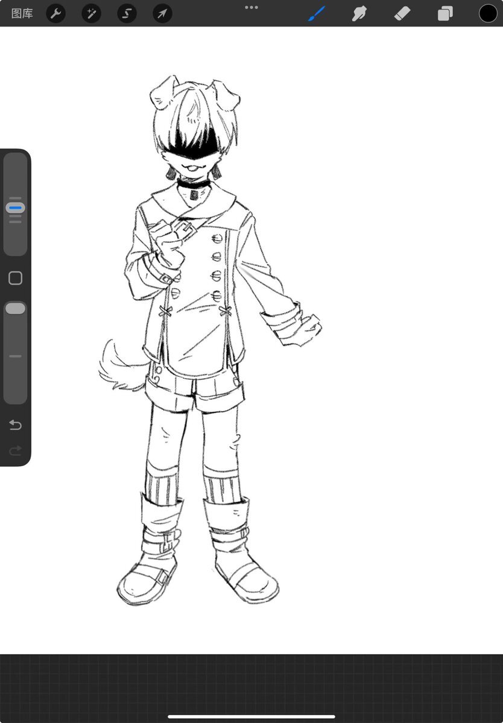Open the Adjustments magic wand menu
503x723 pixels.
pyautogui.click(x=91, y=13)
